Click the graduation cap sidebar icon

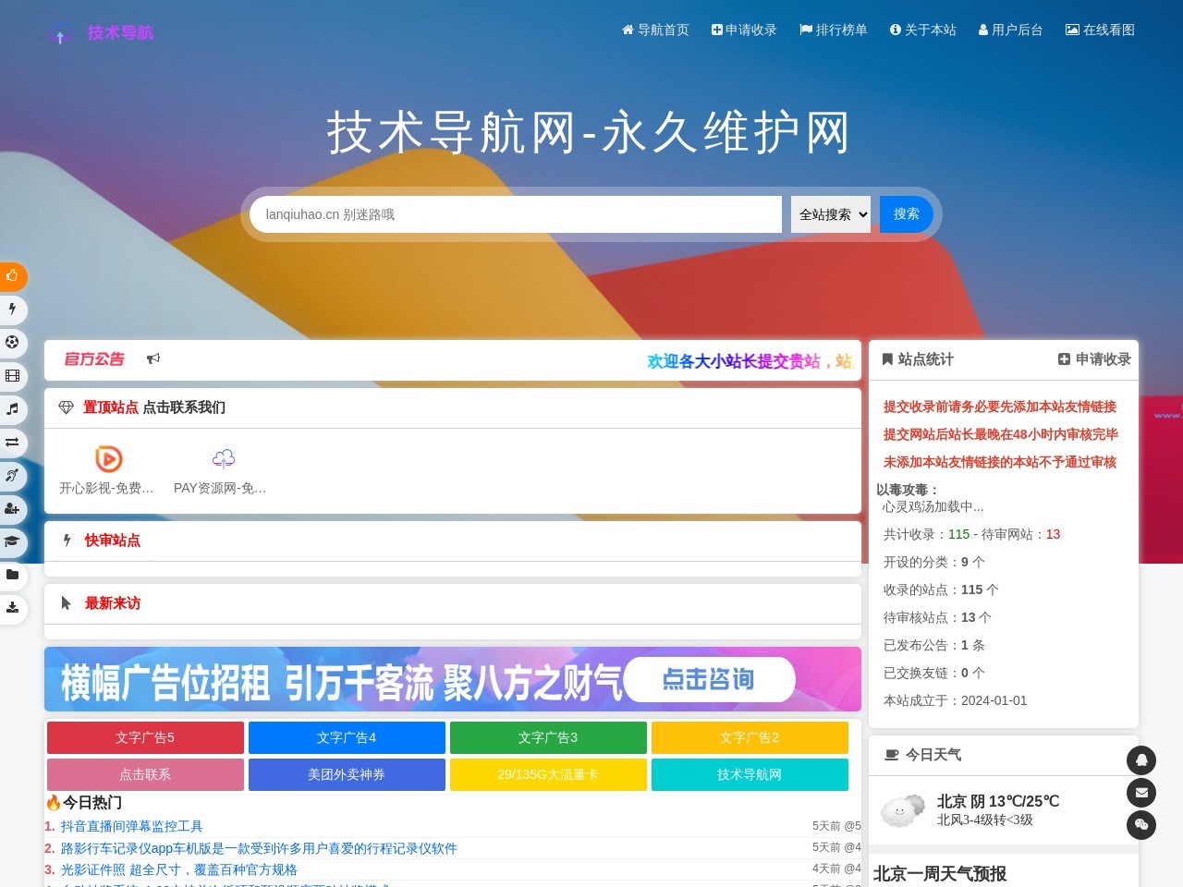pyautogui.click(x=12, y=541)
